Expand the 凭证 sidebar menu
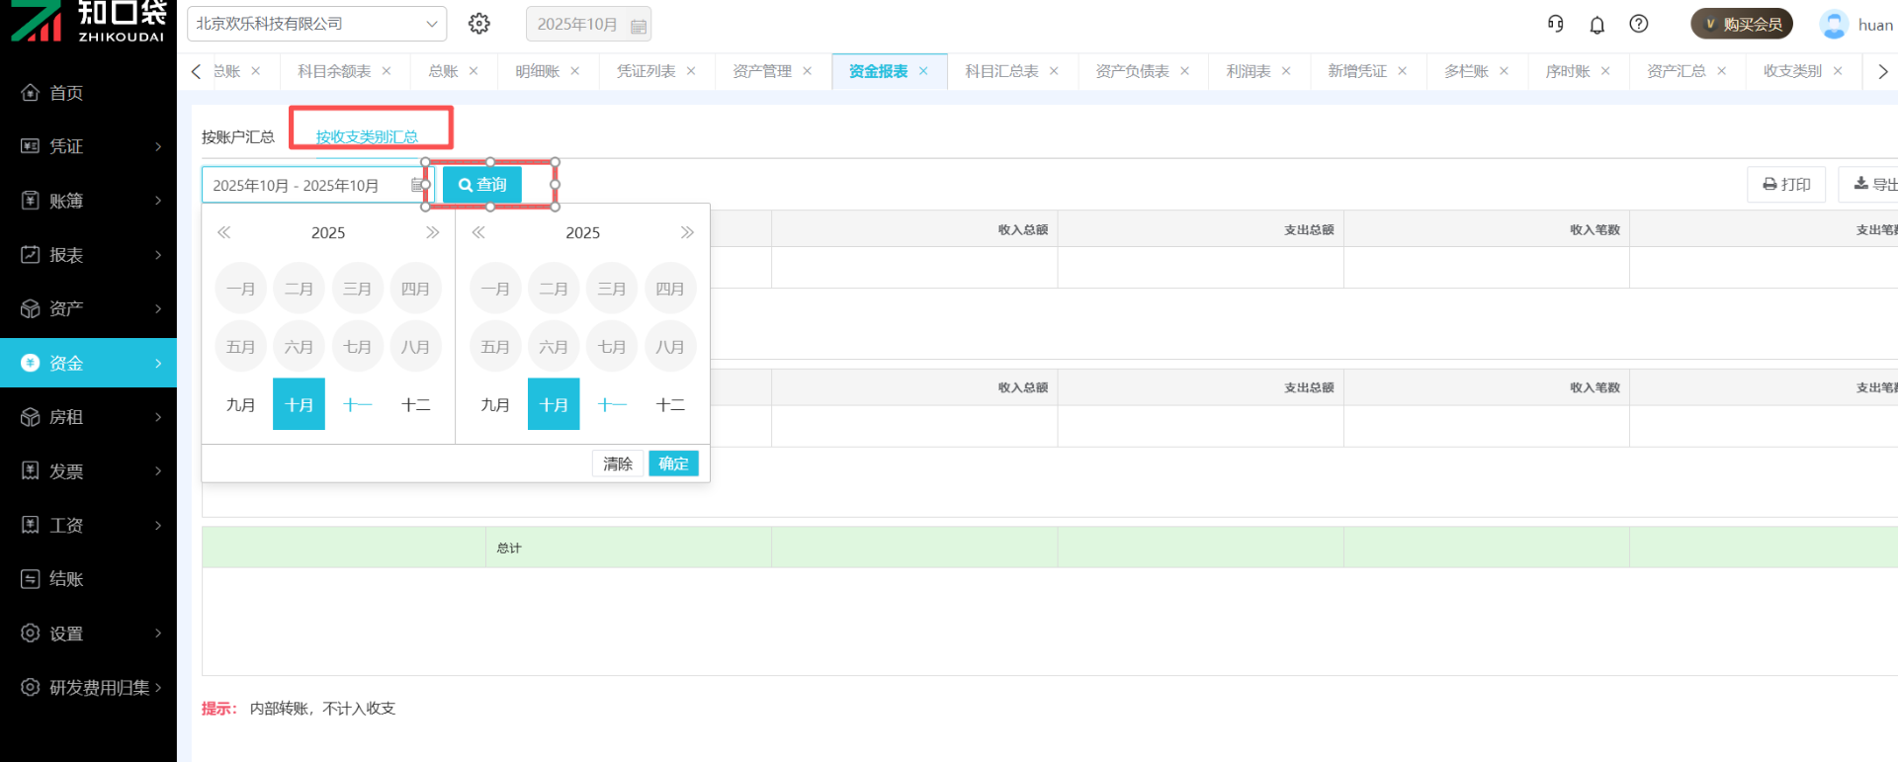 pyautogui.click(x=89, y=146)
